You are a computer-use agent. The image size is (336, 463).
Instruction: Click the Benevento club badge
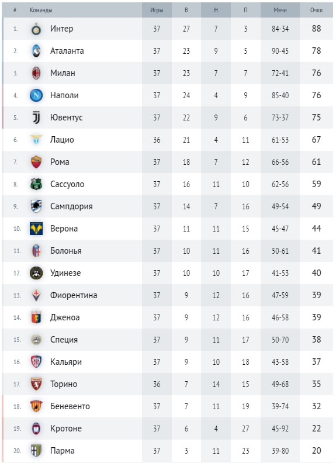(36, 406)
